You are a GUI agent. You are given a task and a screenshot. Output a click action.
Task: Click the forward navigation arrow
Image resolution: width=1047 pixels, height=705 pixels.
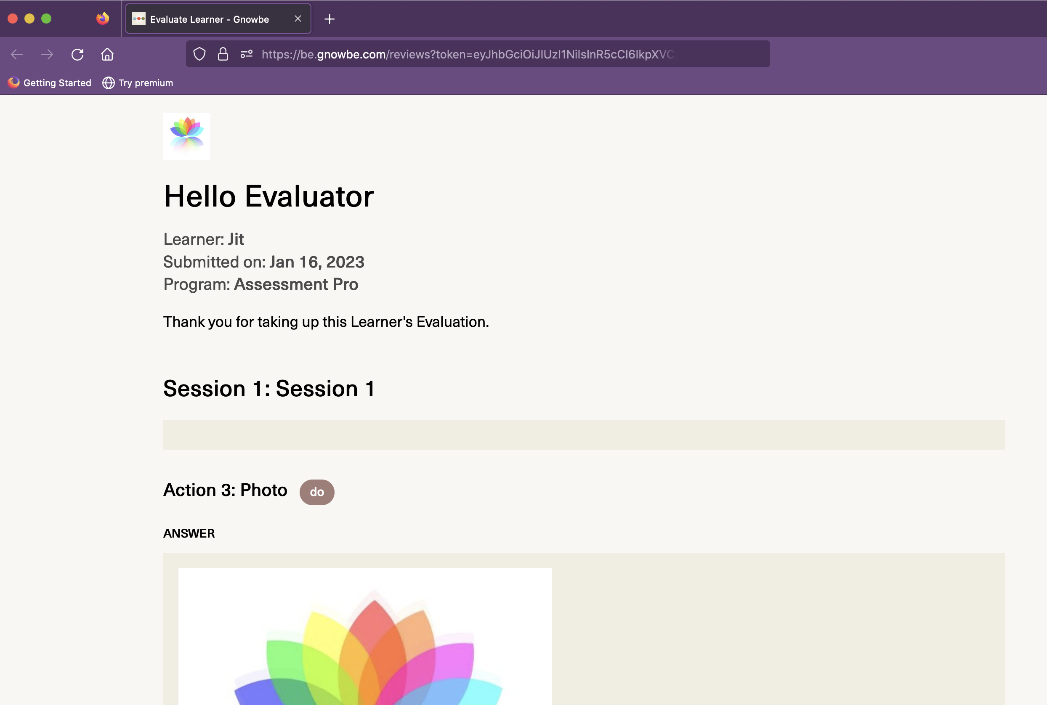47,54
